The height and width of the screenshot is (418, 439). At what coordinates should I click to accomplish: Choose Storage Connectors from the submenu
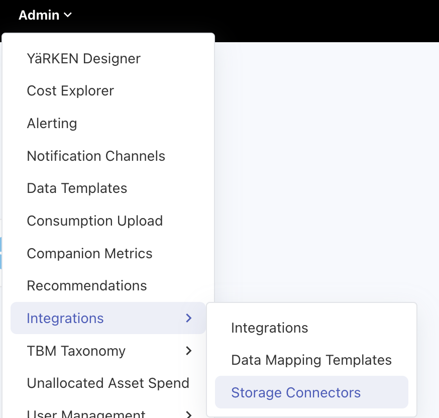[296, 392]
